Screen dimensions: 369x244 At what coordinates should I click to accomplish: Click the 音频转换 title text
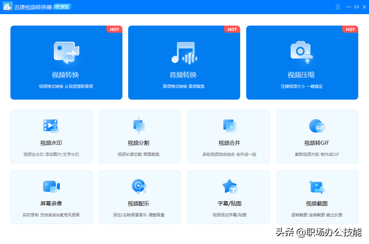pyautogui.click(x=183, y=75)
